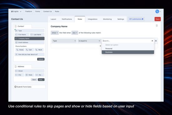Select the Contact page tab

[x=23, y=26]
